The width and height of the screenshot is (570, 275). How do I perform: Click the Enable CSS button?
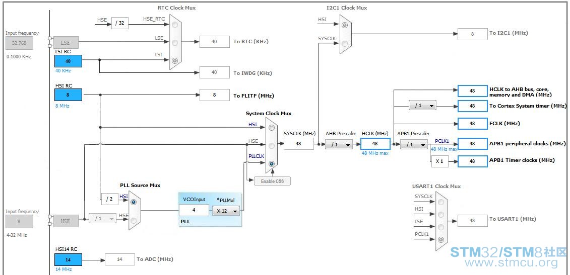pyautogui.click(x=272, y=181)
